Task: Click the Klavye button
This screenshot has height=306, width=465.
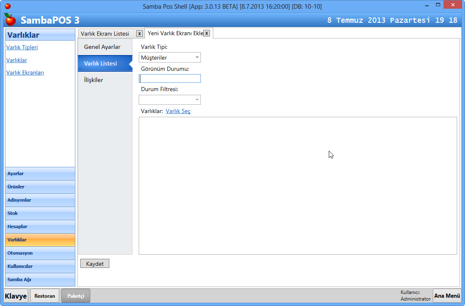Action: (x=16, y=296)
